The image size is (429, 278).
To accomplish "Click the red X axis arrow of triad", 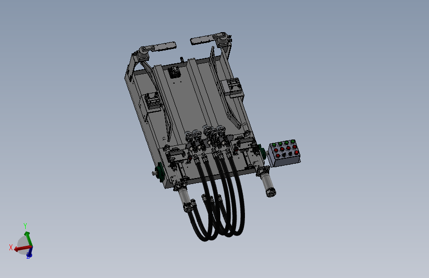I will pyautogui.click(x=22, y=248).
